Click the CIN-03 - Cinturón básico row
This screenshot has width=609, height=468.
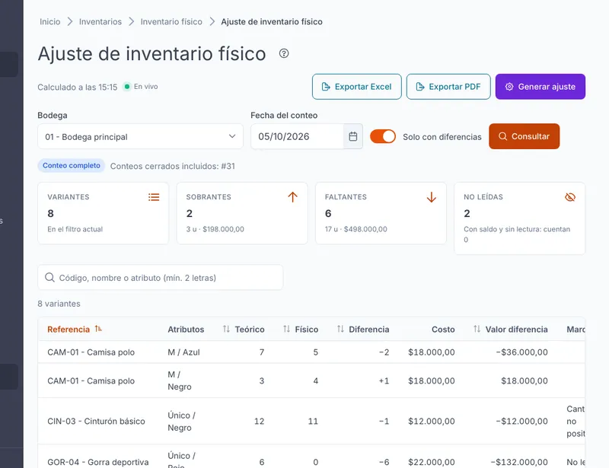coord(311,421)
